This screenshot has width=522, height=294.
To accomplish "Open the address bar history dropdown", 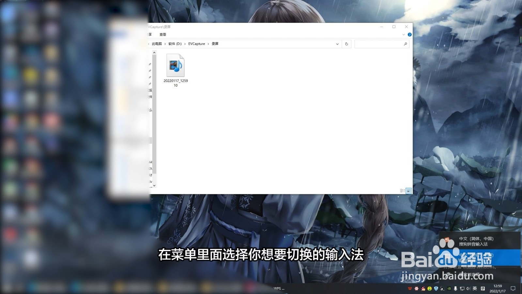I will point(337,44).
